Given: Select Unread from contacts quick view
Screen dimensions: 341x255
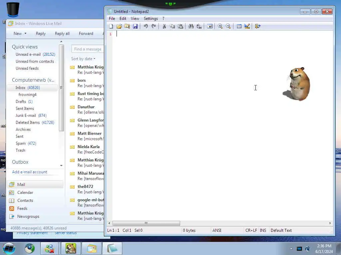Looking at the screenshot, I should tap(35, 61).
